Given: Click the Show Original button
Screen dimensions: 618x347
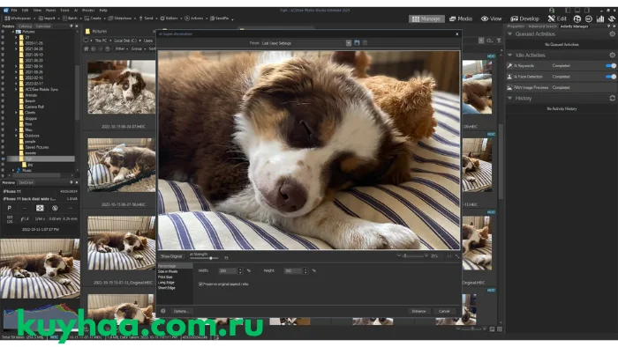Looking at the screenshot, I should pos(171,256).
